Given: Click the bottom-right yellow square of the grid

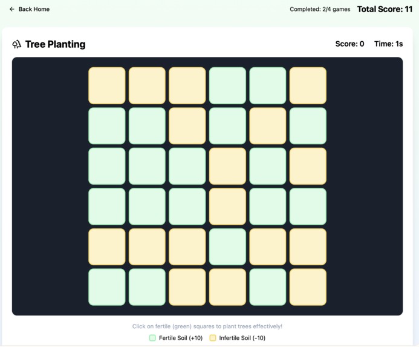Looking at the screenshot, I should [308, 287].
